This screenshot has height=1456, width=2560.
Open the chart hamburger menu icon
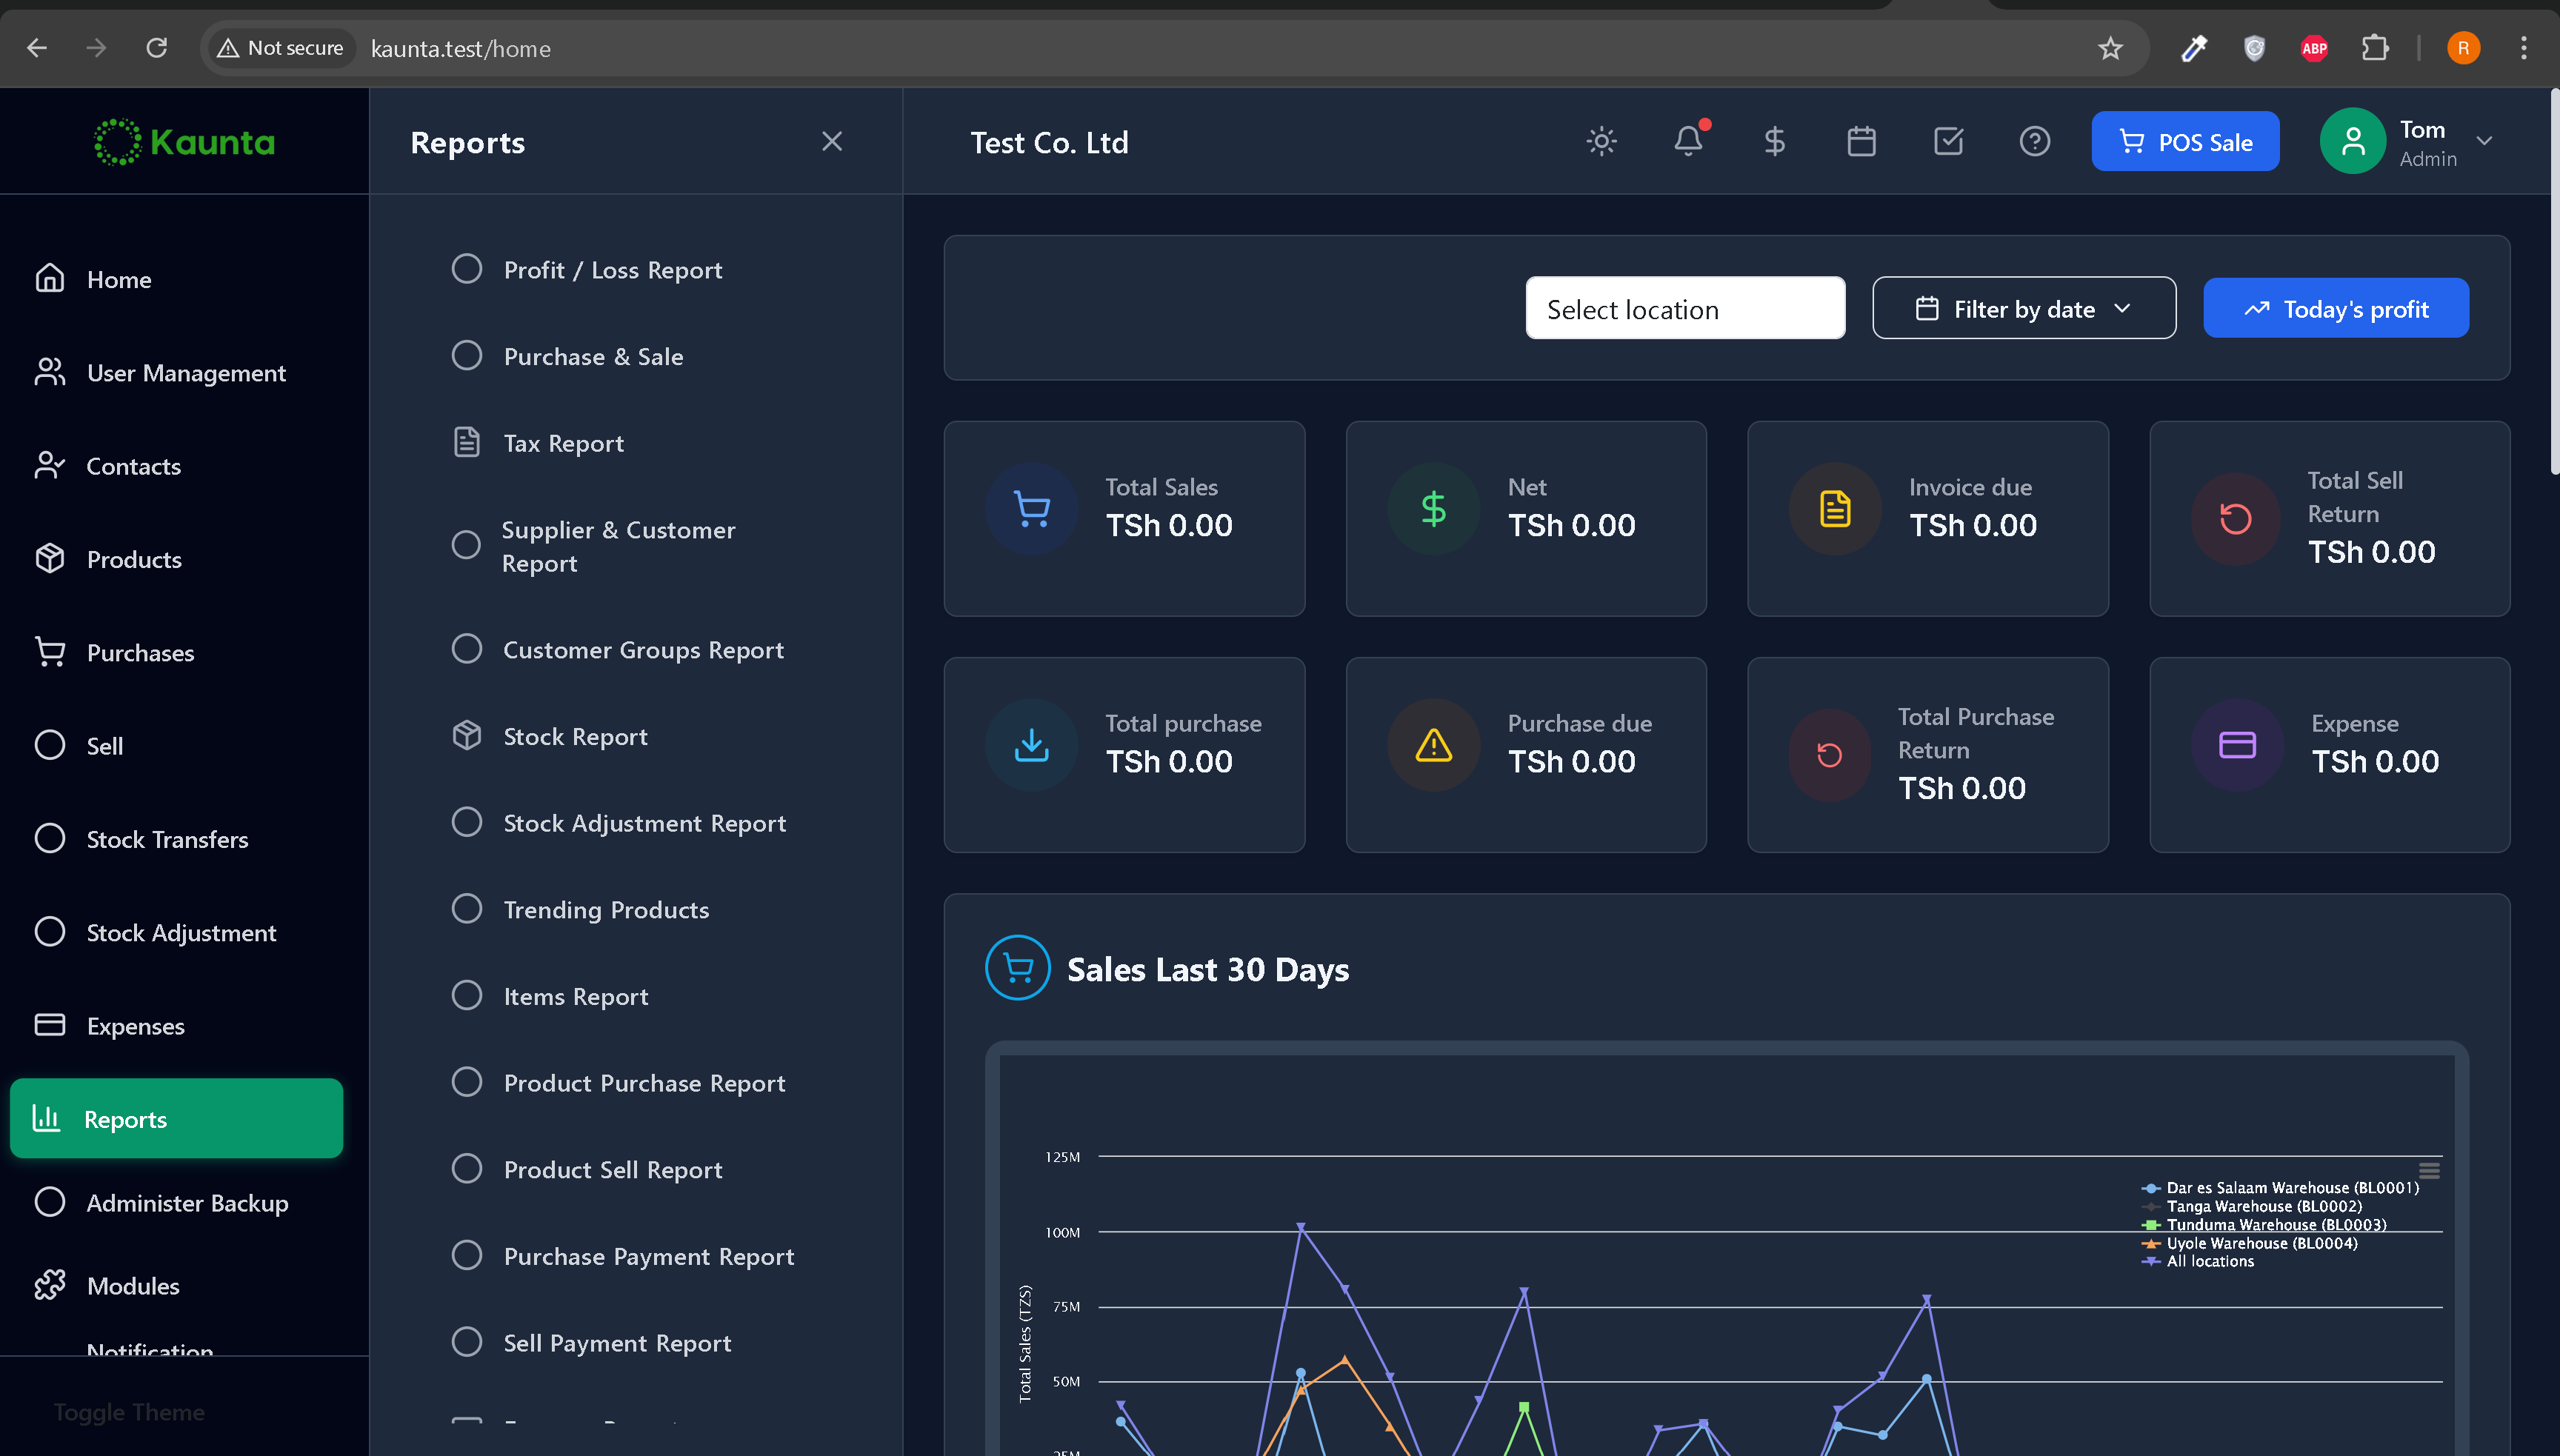tap(2429, 1170)
